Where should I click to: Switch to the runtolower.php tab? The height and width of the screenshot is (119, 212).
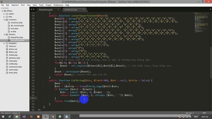[x=71, y=10]
